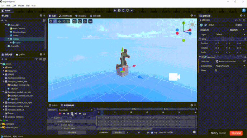
Task: Click the mobile device preview icon
Action: coord(123,10)
